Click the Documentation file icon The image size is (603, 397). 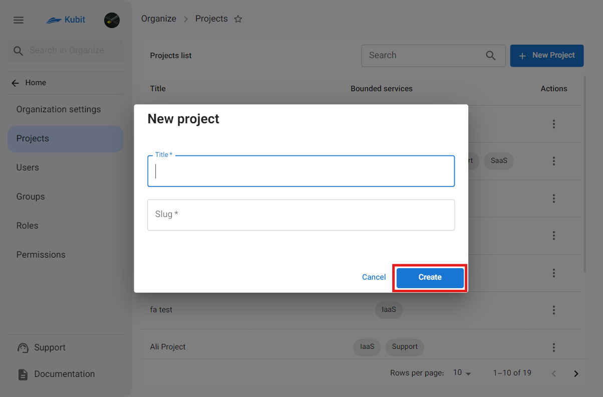coord(23,374)
